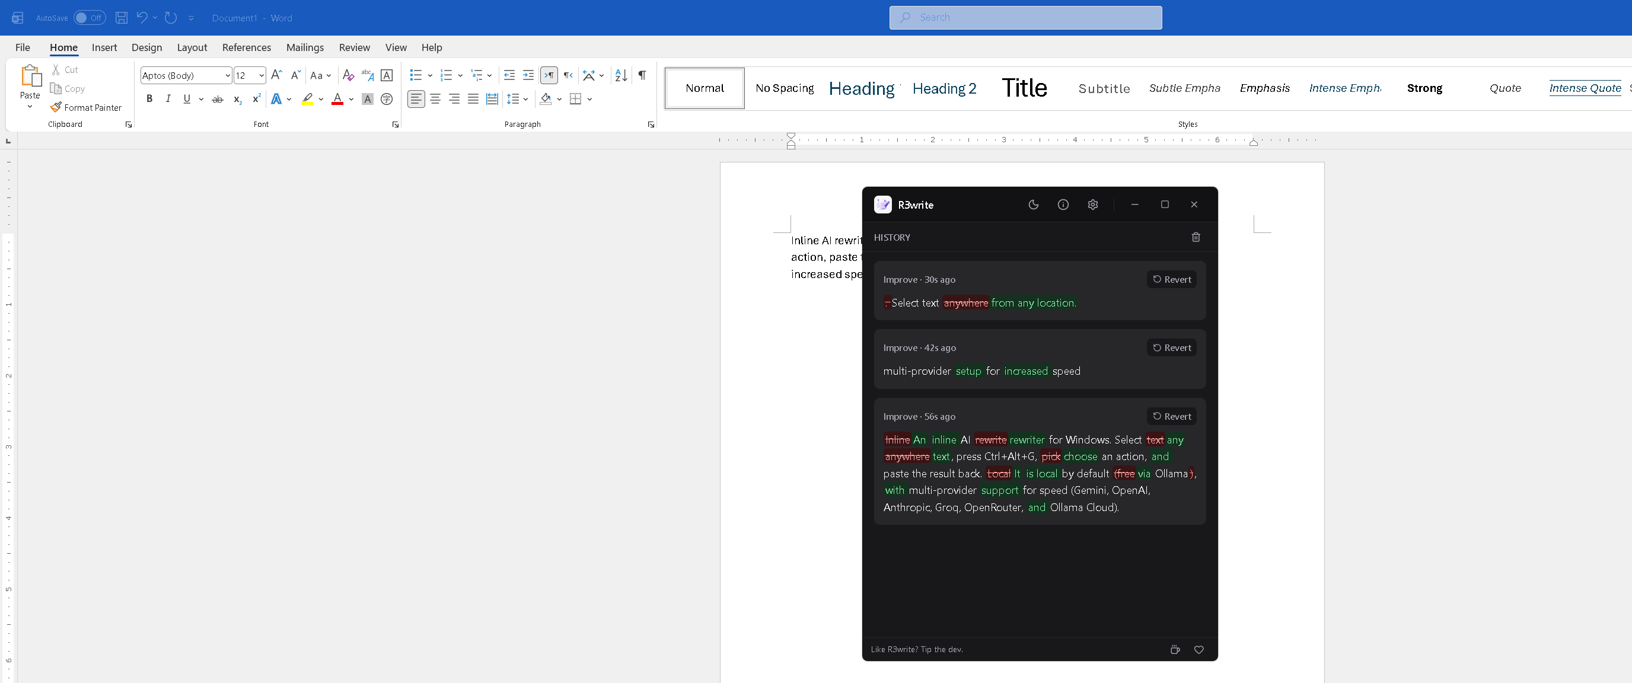Viewport: 1632px width, 683px height.
Task: Click the coffee tip icon in R3write
Action: click(x=1175, y=649)
